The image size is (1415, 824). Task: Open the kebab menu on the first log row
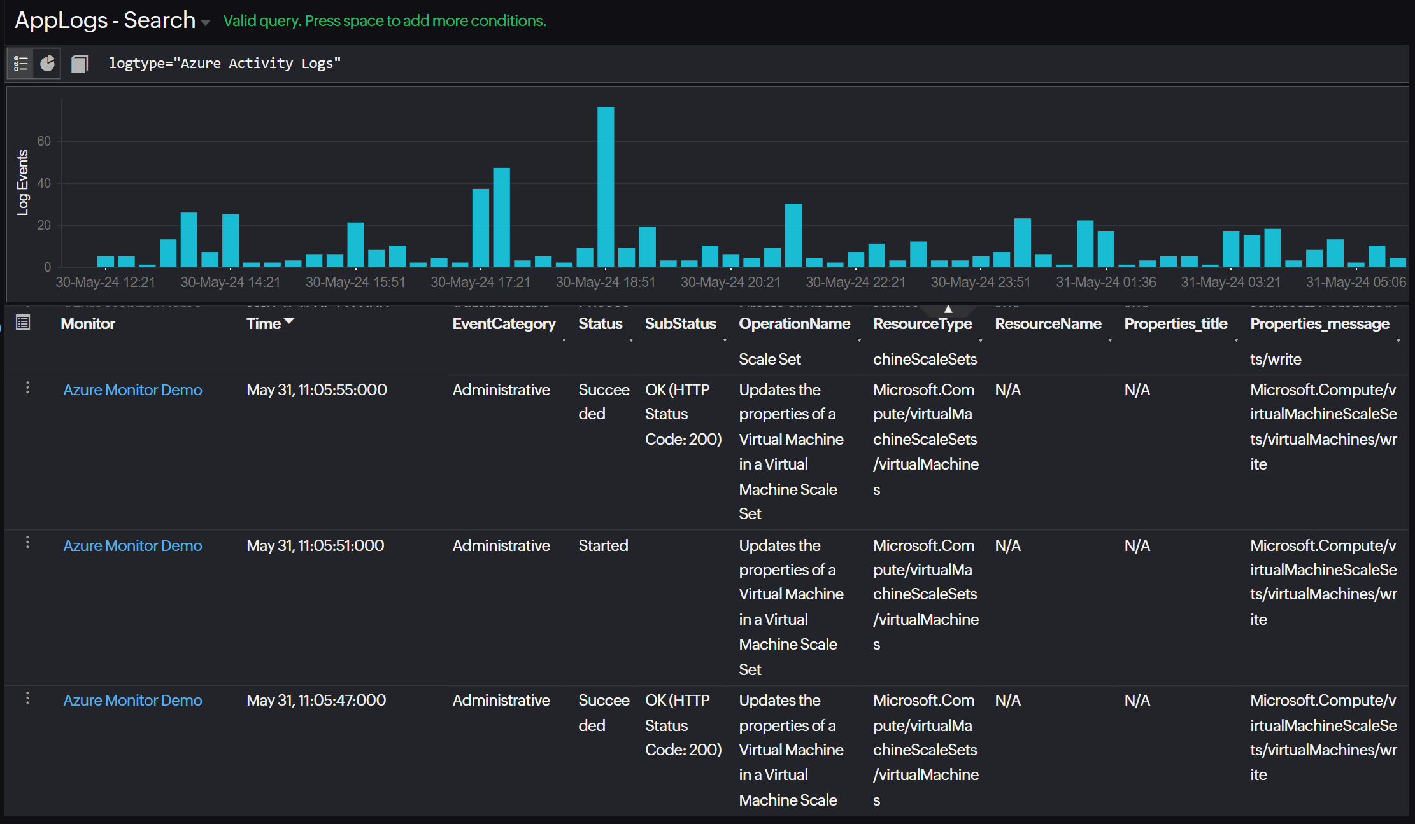tap(27, 387)
